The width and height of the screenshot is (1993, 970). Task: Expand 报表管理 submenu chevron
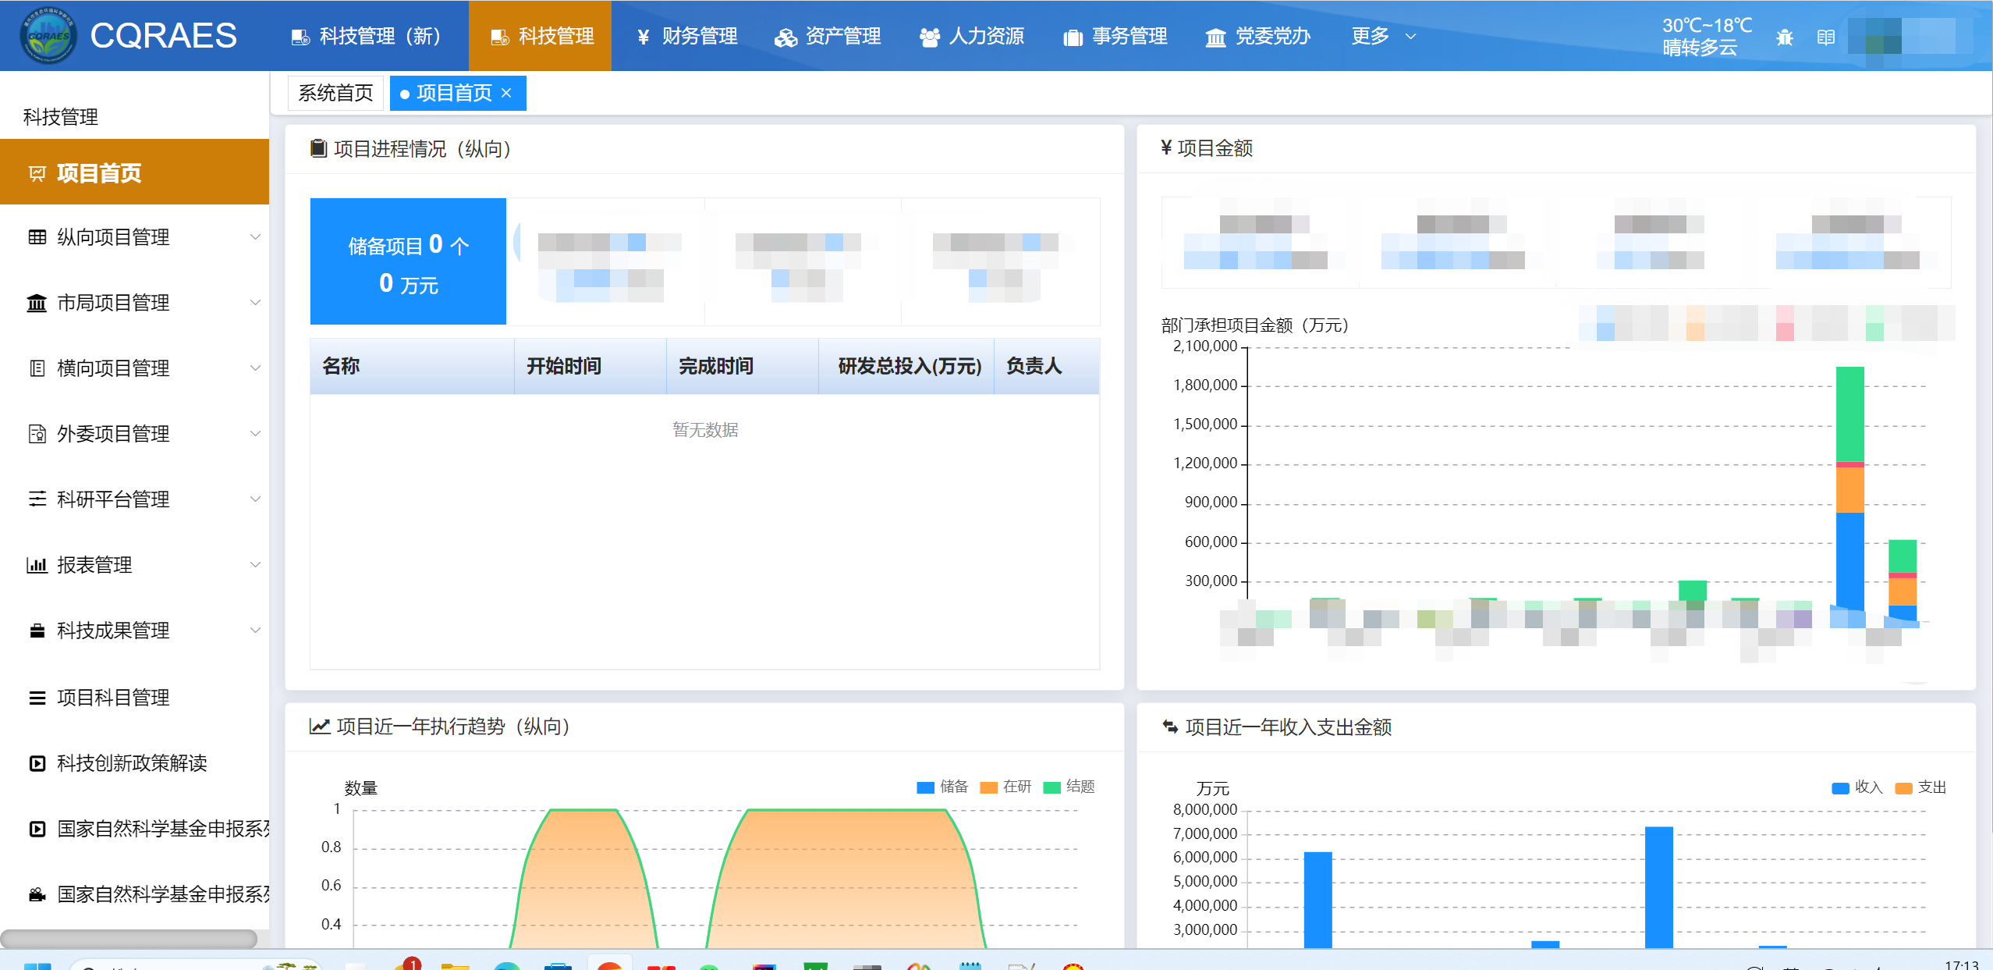click(x=255, y=565)
